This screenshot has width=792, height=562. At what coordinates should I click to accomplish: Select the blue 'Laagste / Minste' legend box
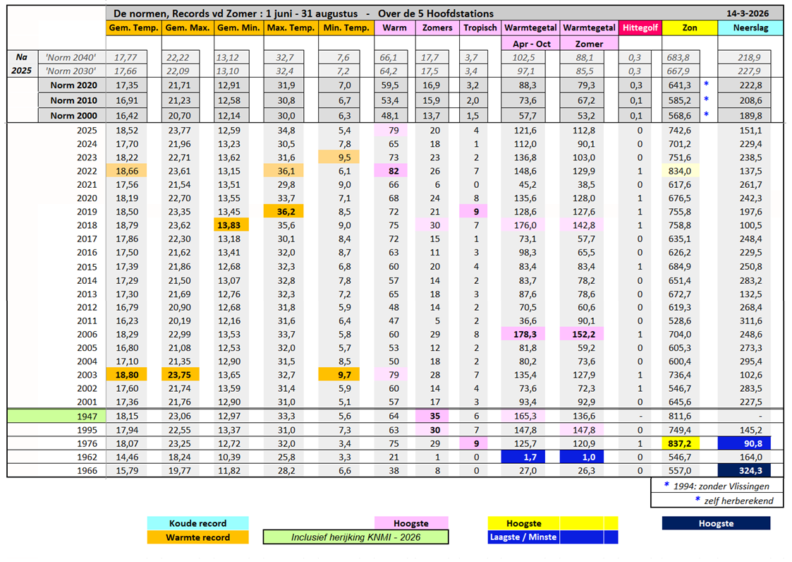point(523,537)
